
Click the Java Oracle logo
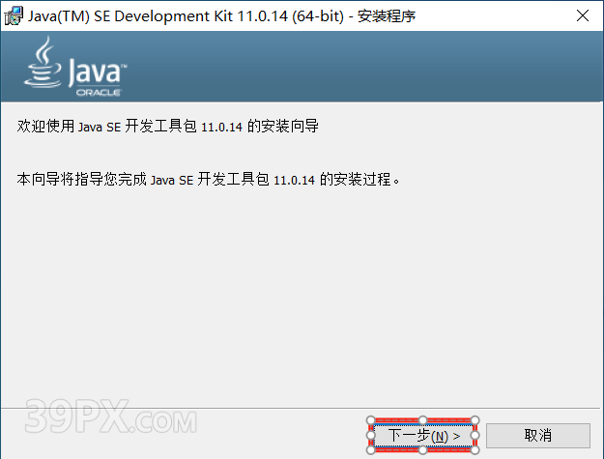(x=75, y=67)
